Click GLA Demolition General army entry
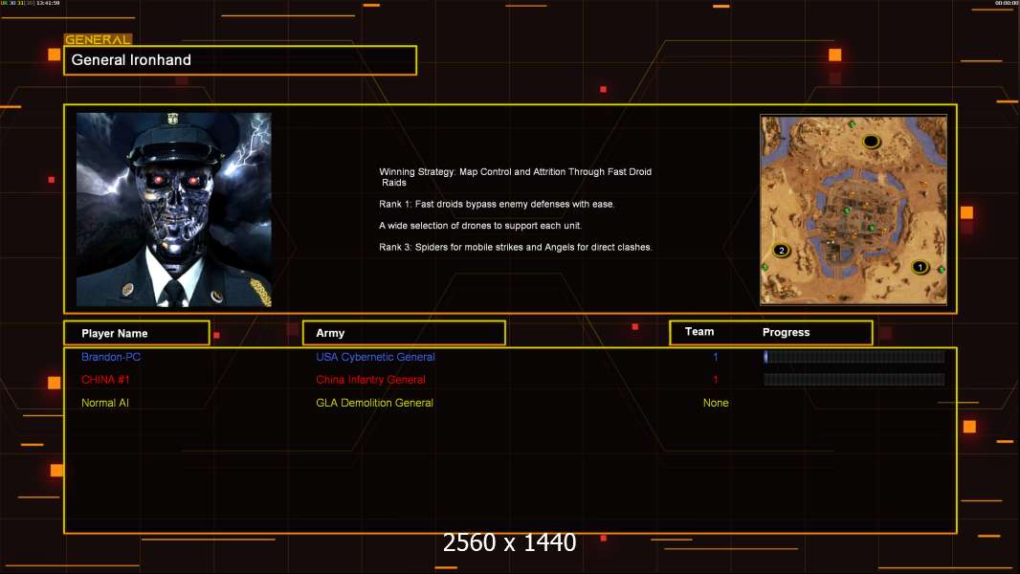The width and height of the screenshot is (1020, 574). 375,403
